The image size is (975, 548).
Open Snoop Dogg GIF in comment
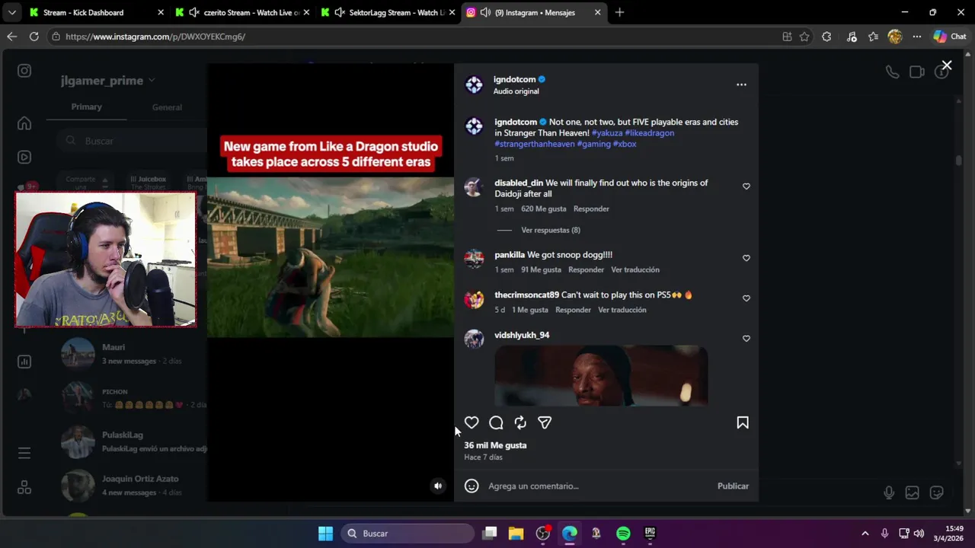coord(601,375)
